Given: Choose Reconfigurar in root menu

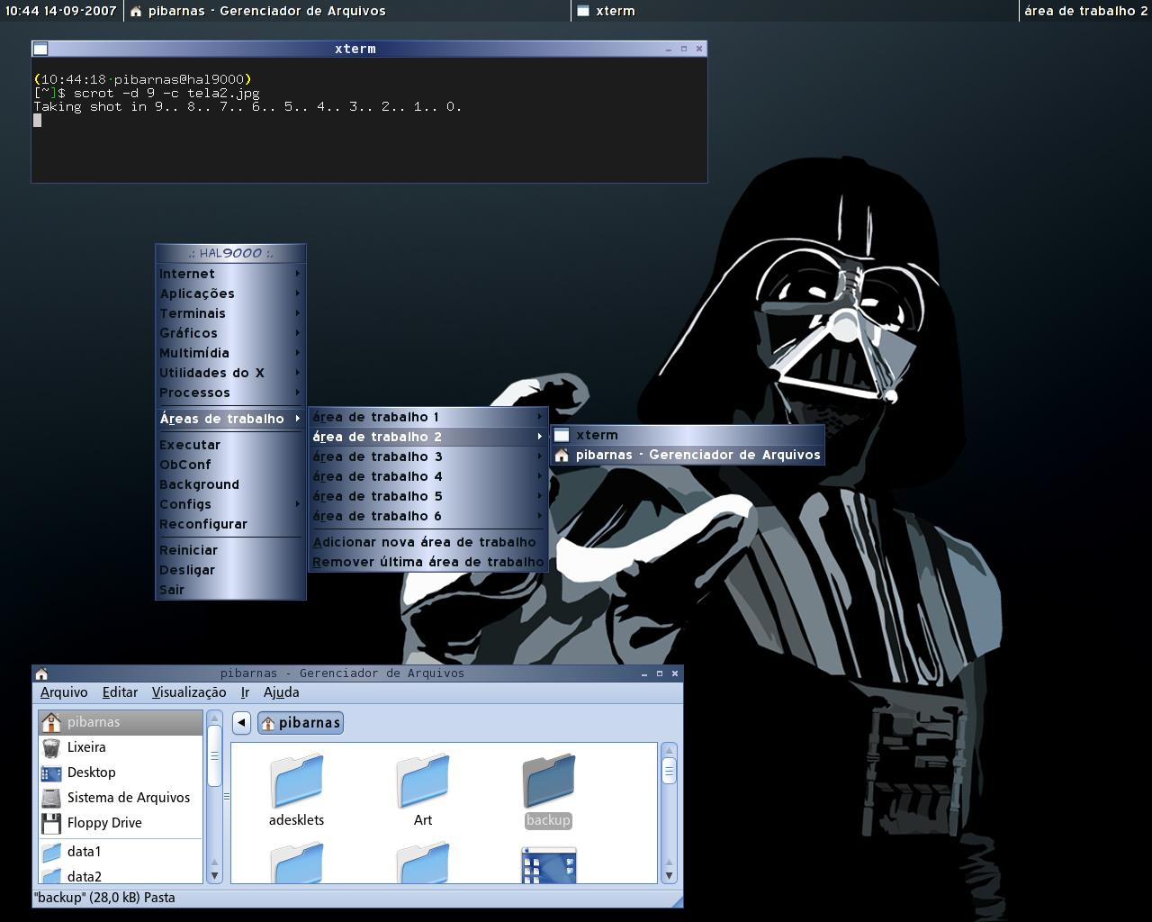Looking at the screenshot, I should pos(230,524).
